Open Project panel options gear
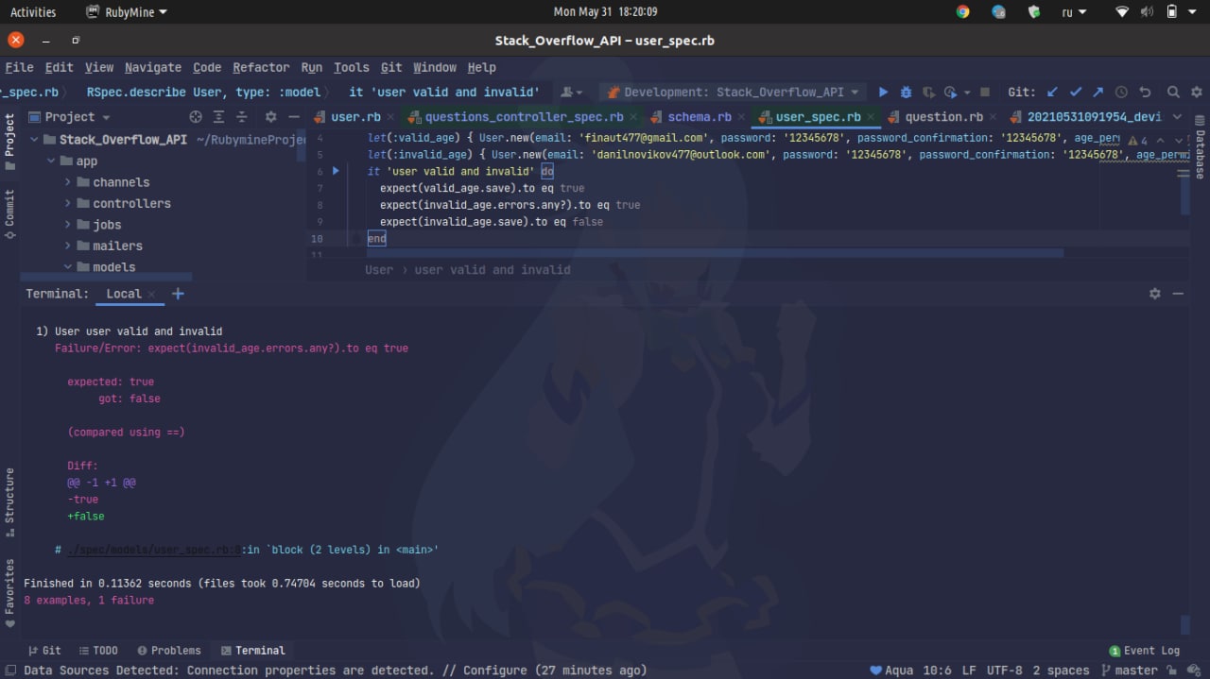The image size is (1210, 679). click(x=270, y=117)
